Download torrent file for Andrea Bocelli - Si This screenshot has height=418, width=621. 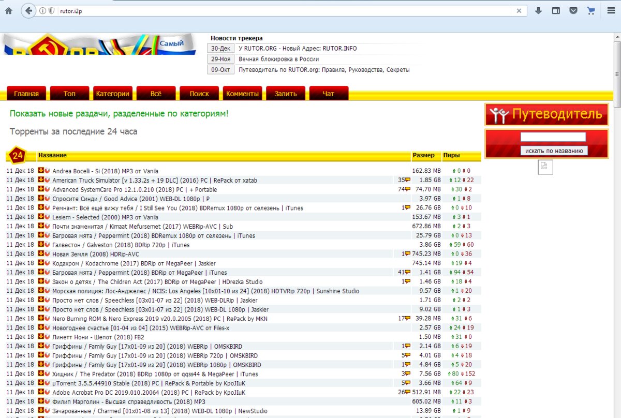coord(40,171)
